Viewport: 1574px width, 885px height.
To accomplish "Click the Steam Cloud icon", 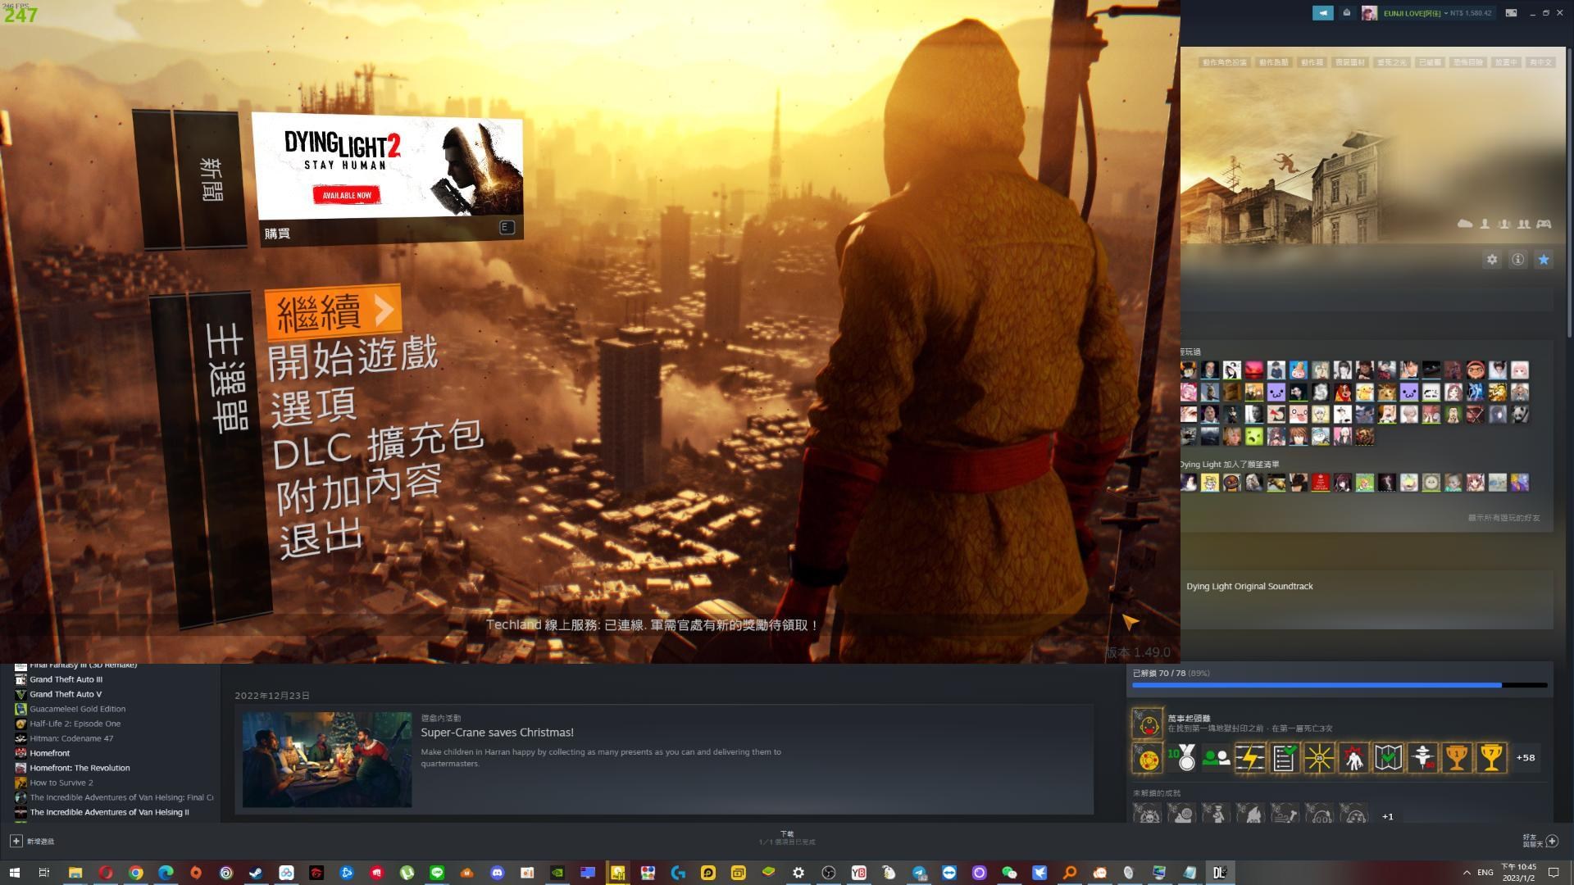I will (1464, 225).
